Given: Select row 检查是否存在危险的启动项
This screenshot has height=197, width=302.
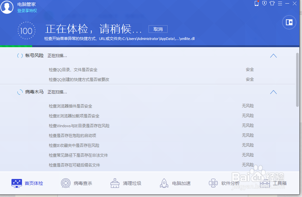Looking at the screenshot, I should click(x=151, y=136).
